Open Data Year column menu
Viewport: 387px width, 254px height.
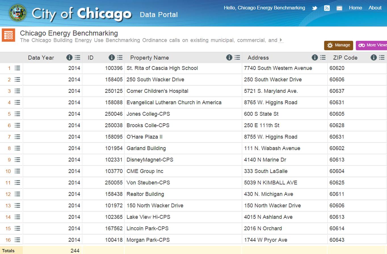pos(77,58)
